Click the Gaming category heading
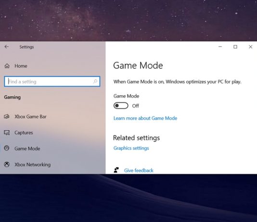Viewport: 257px width, 222px height. coord(13,97)
